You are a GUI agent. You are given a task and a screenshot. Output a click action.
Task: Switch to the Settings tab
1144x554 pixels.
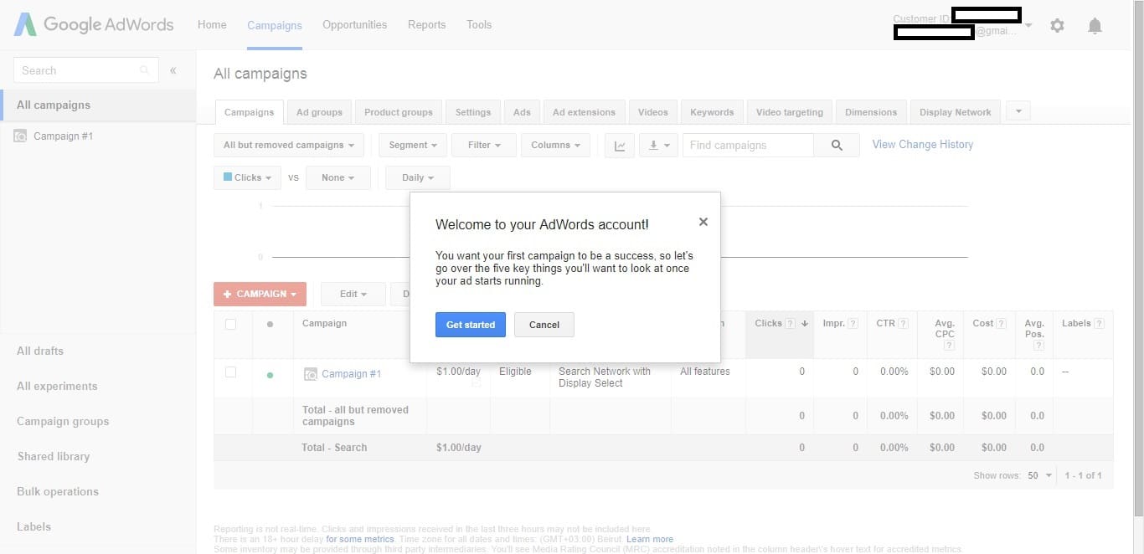[473, 112]
